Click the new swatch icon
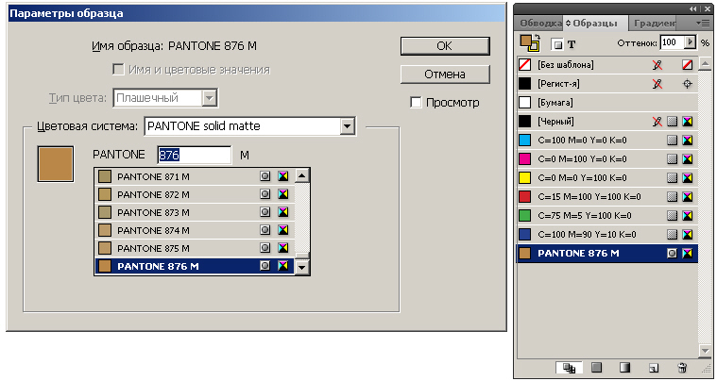This screenshot has height=381, width=717. pyautogui.click(x=654, y=368)
